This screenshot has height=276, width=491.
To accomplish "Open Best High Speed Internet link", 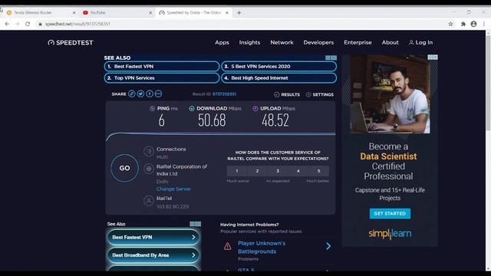I will click(x=279, y=78).
